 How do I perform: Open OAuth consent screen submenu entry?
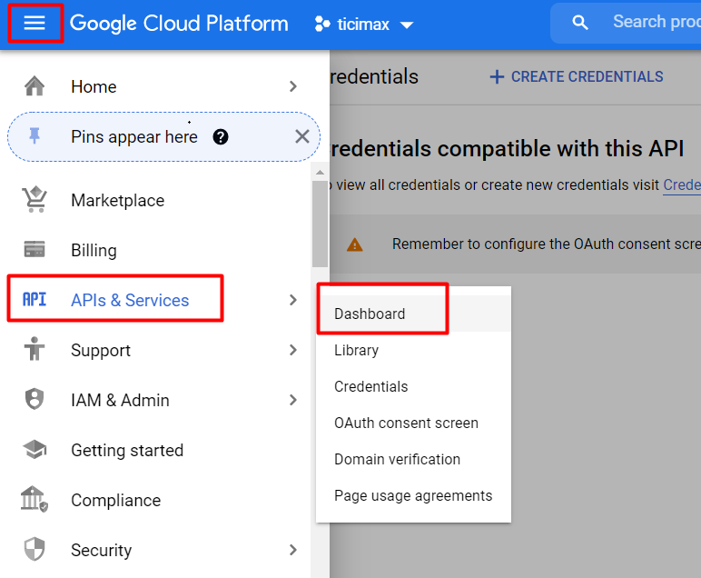pyautogui.click(x=413, y=423)
